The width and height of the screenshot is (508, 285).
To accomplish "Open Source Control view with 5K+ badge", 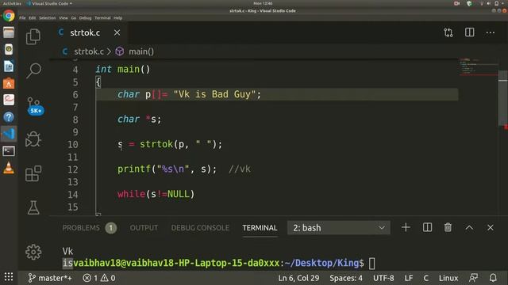I will 34,105.
